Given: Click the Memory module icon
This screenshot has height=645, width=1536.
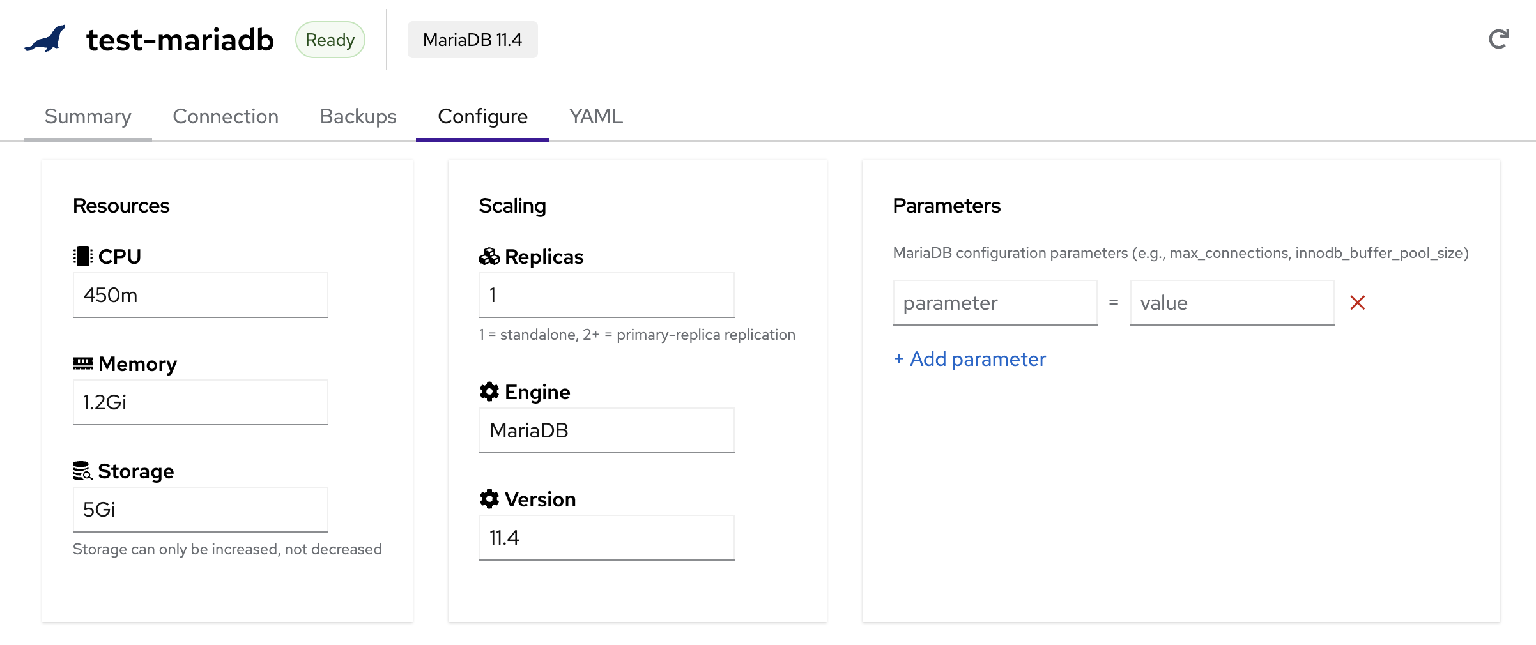Looking at the screenshot, I should (x=82, y=363).
